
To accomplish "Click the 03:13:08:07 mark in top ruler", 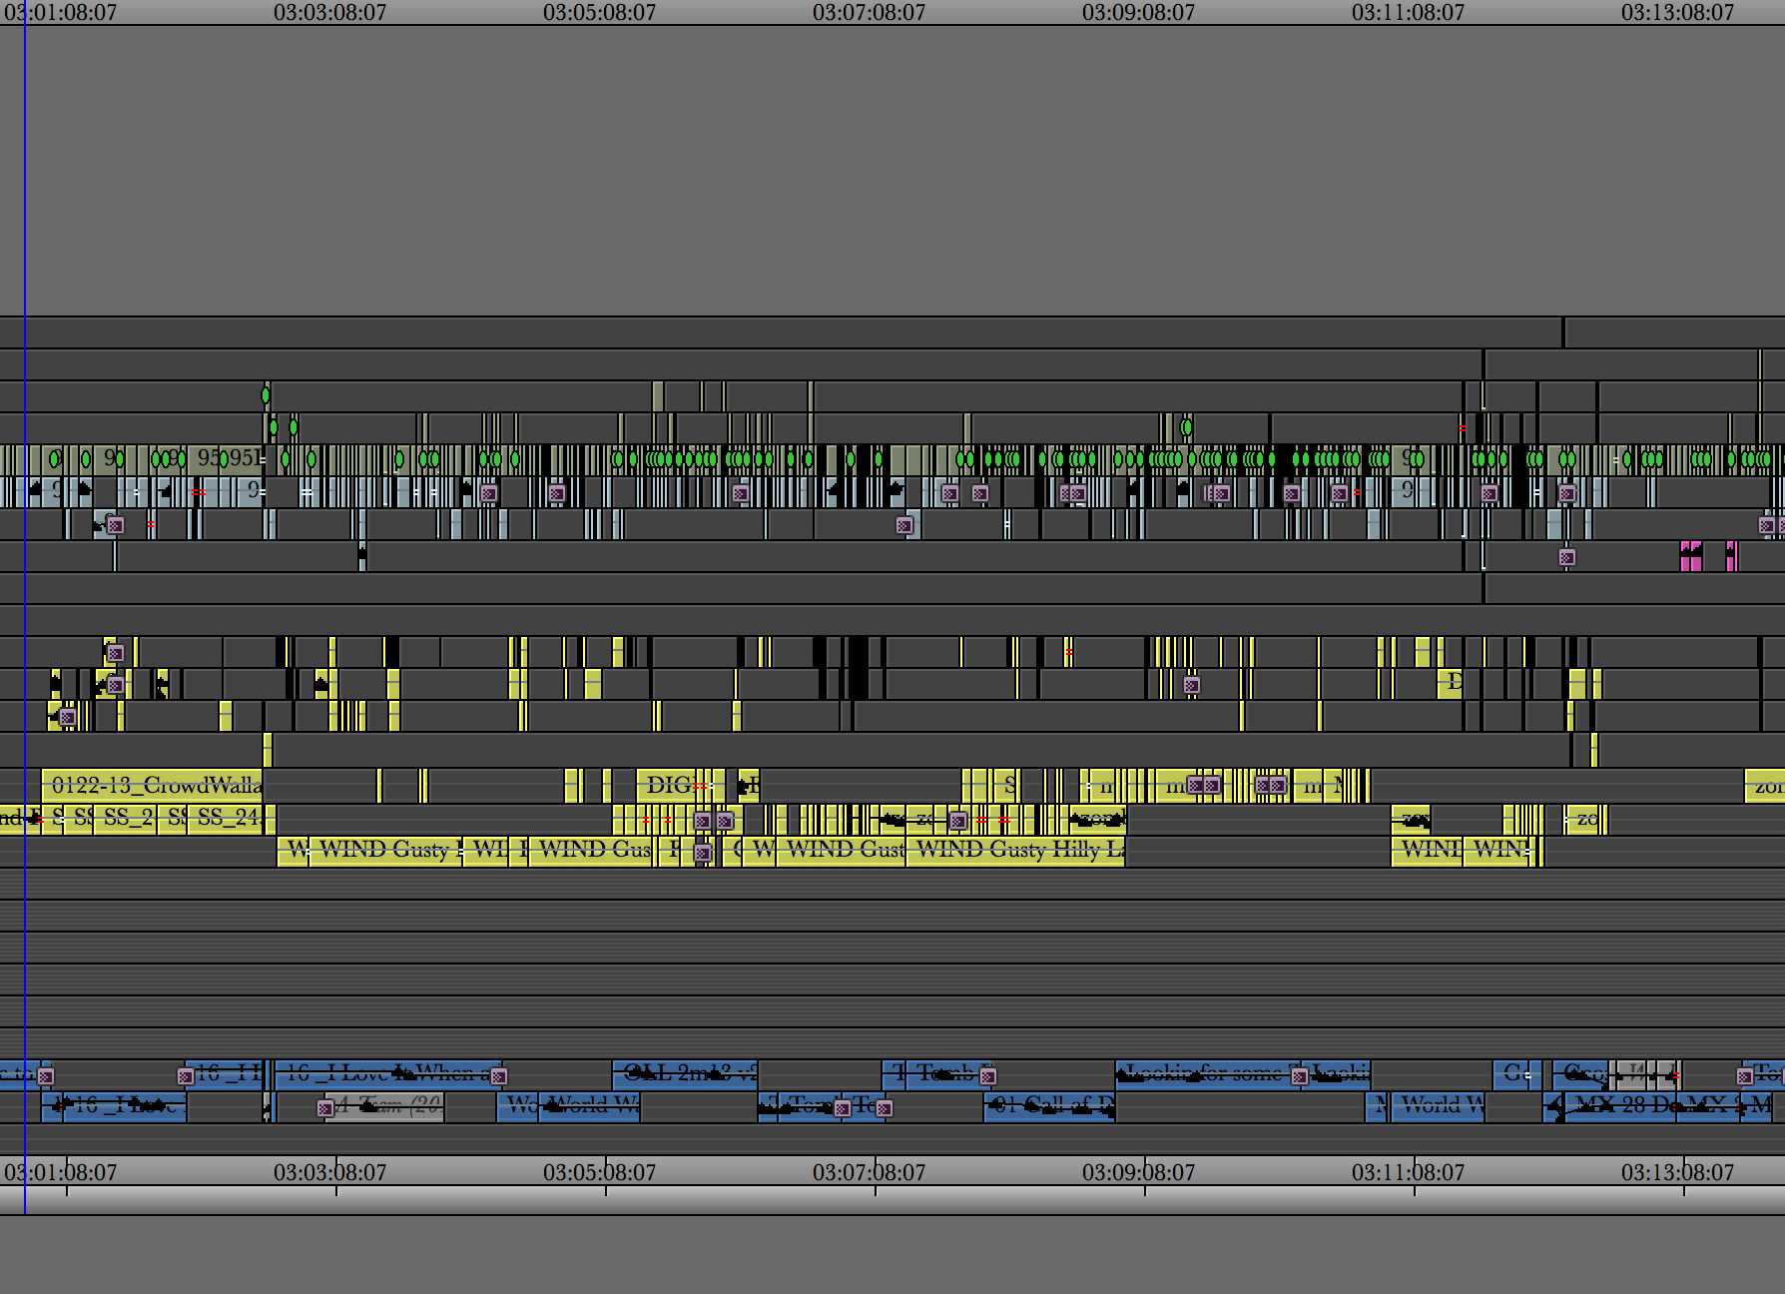I will (1677, 12).
